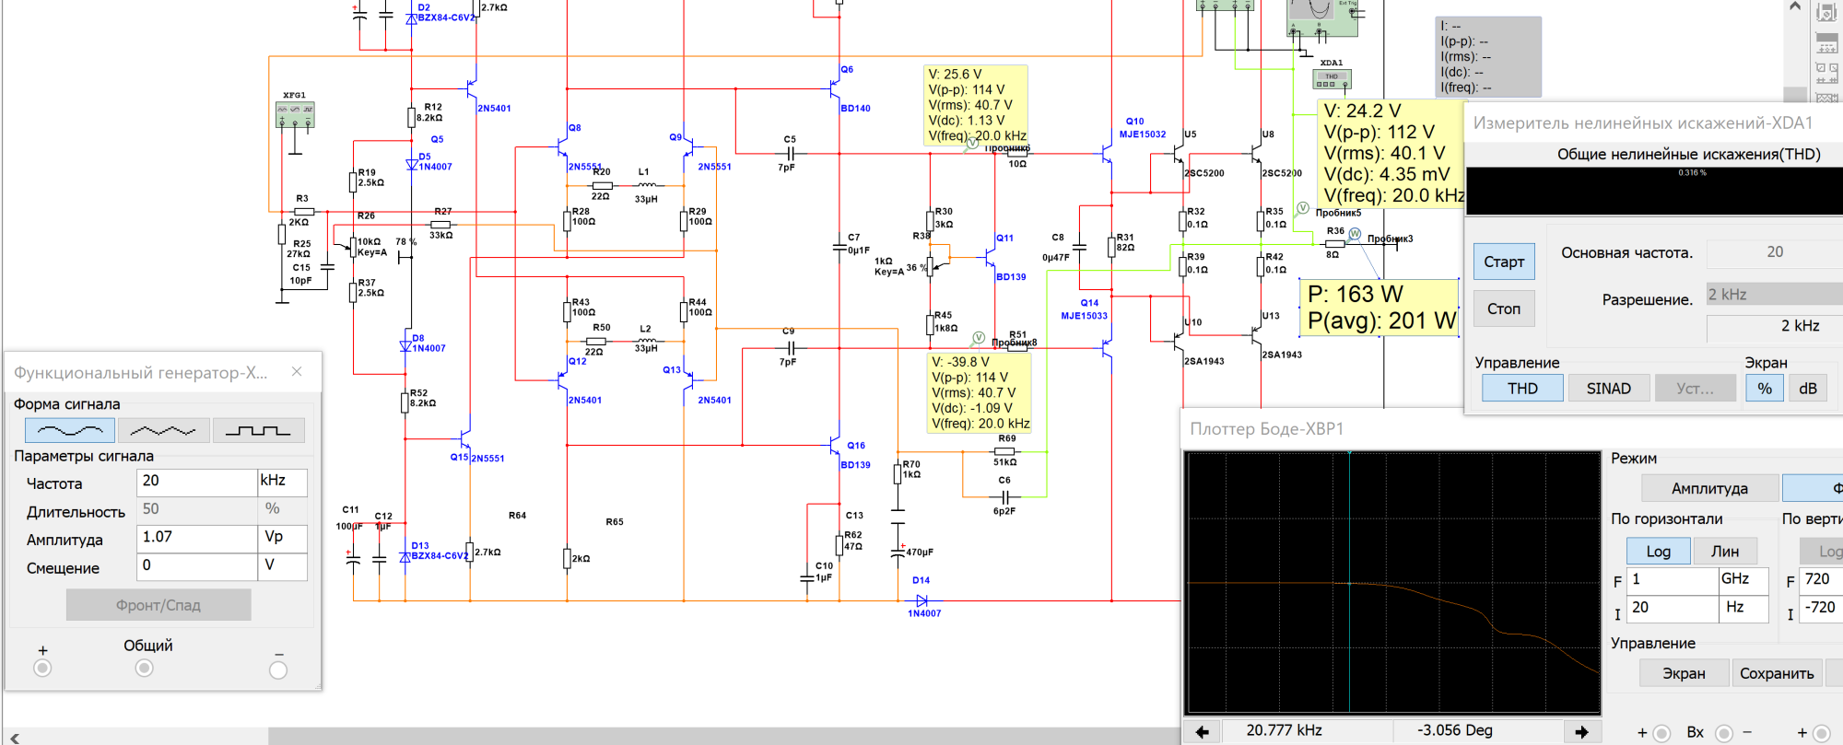Viewport: 1843px width, 745px height.
Task: Open Bode F frequency unit GHz dropdown
Action: [1743, 580]
